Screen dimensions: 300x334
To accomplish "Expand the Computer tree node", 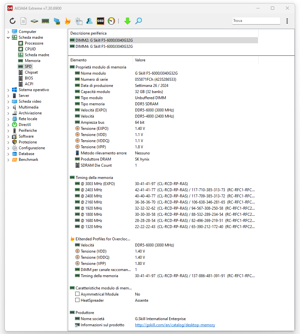I will pyautogui.click(x=8, y=32).
